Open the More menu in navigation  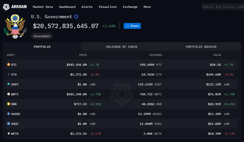[x=147, y=7]
